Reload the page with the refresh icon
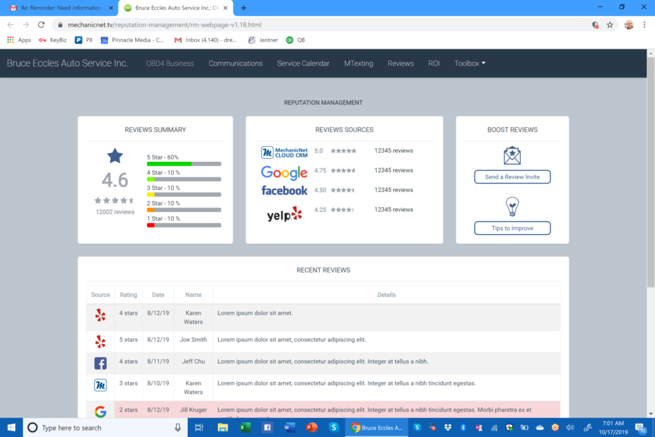 [x=41, y=25]
